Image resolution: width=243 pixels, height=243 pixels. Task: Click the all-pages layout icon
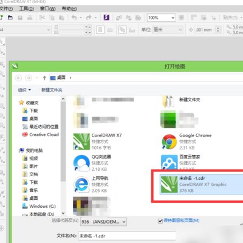pos(122,30)
